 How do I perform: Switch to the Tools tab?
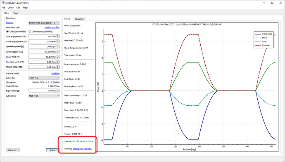(x=16, y=13)
